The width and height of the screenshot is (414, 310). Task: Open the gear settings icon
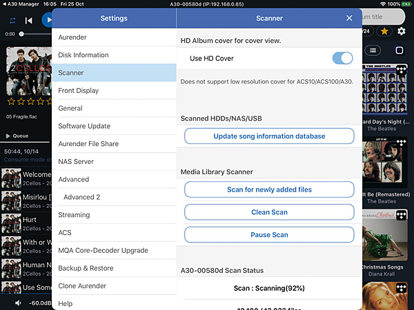[402, 31]
